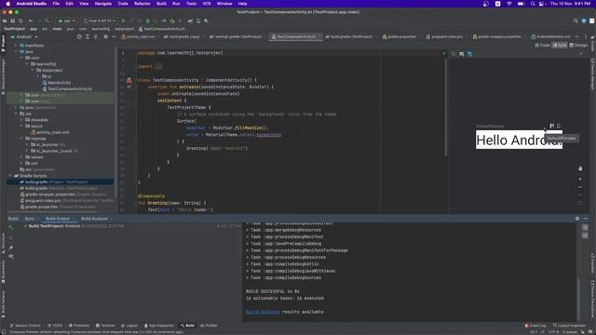Click Search Everywhere magnifier in IDE toolbar
Viewport: 596px width, 335px height.
[576, 20]
